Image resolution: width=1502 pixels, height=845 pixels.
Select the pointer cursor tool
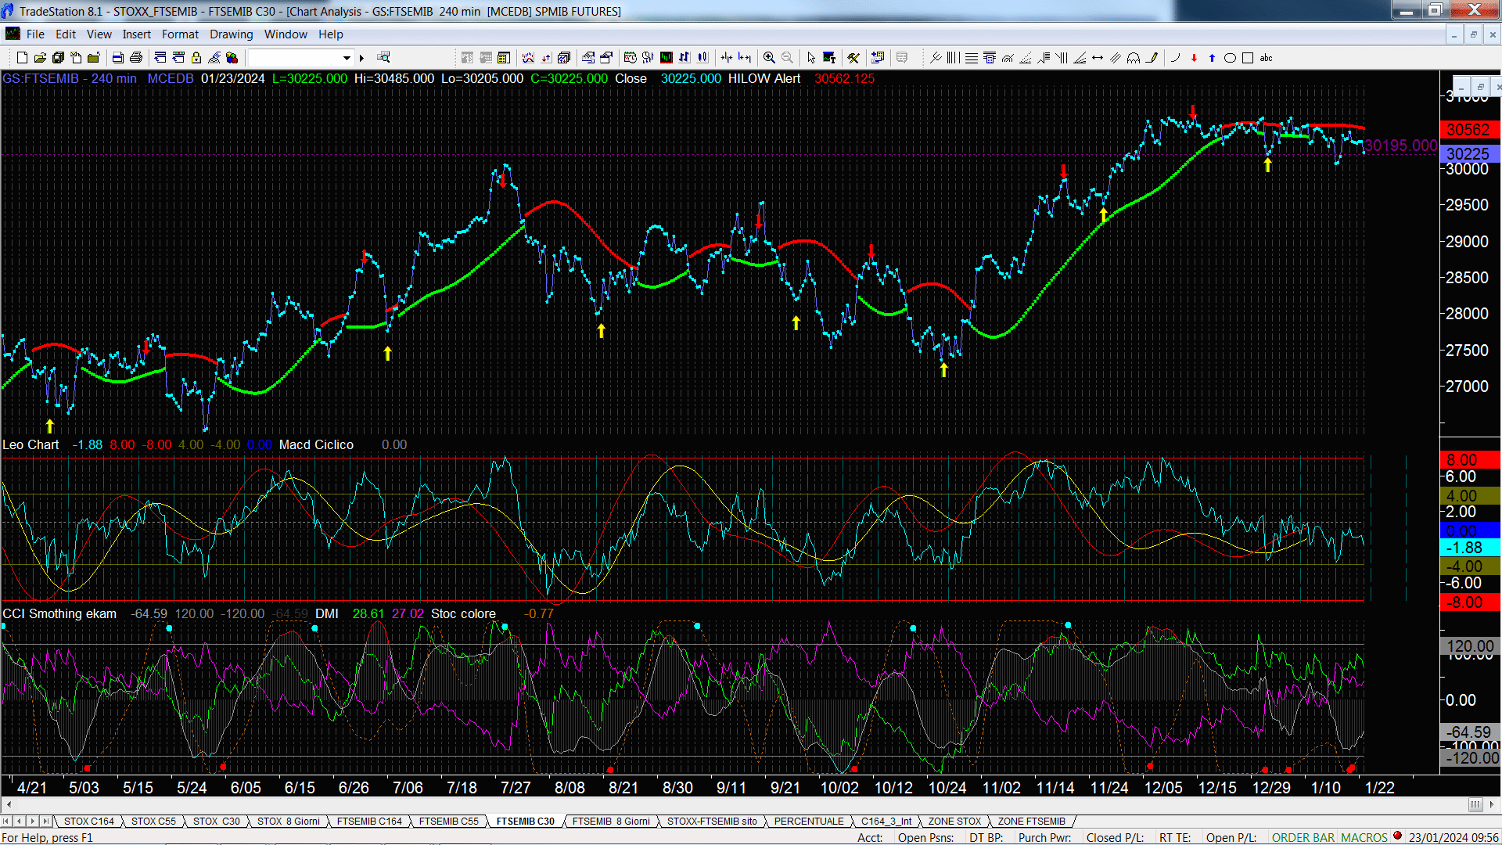click(811, 58)
